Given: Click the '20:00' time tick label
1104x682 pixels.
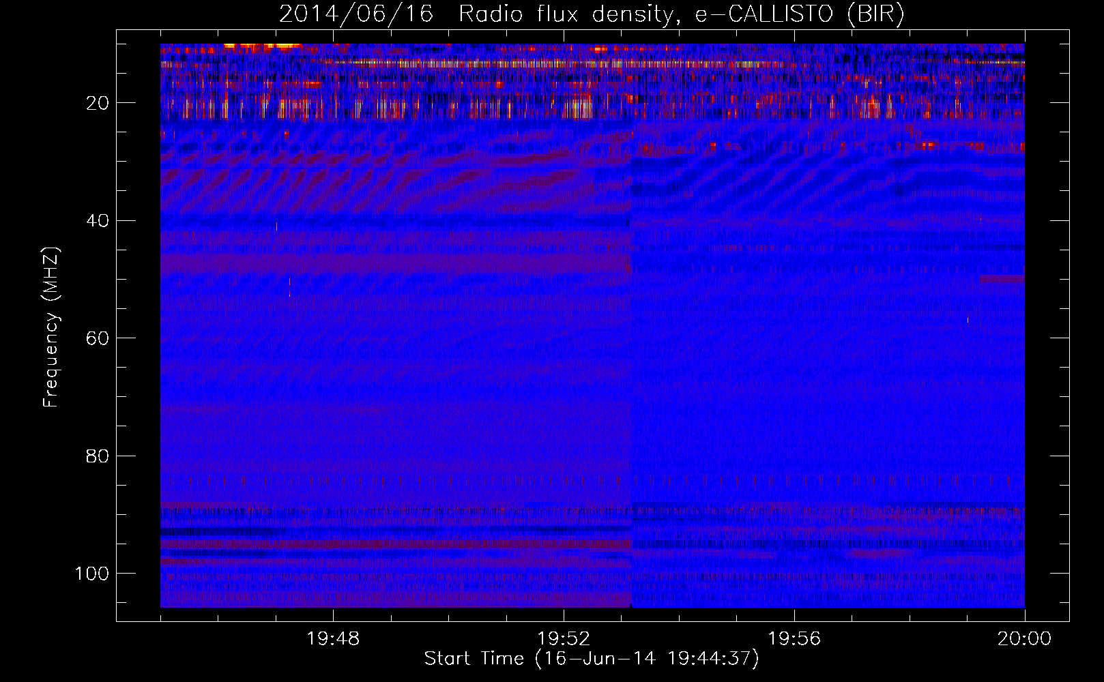Looking at the screenshot, I should point(1024,639).
